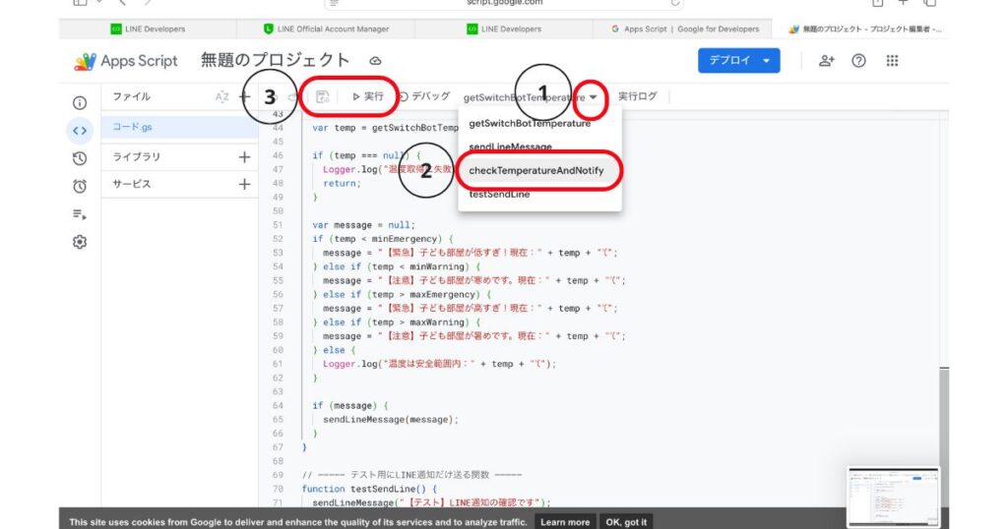
Task: Switch to the Apps Script Google for Developers tab
Action: coord(685,29)
